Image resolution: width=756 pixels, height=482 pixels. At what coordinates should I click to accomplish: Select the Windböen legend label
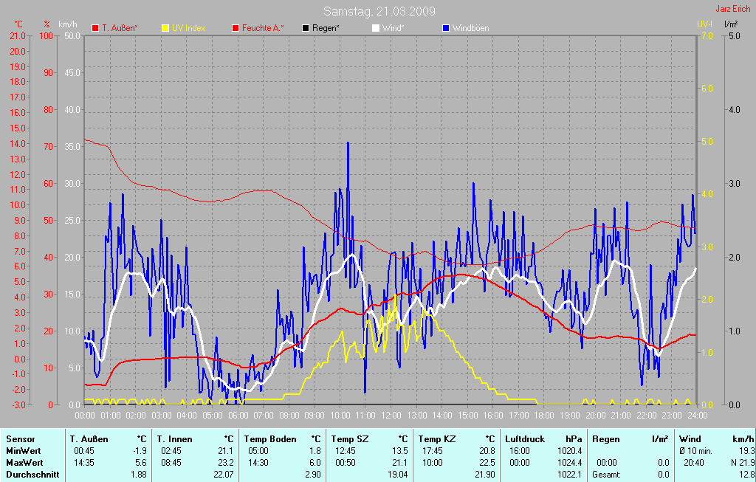pos(470,28)
